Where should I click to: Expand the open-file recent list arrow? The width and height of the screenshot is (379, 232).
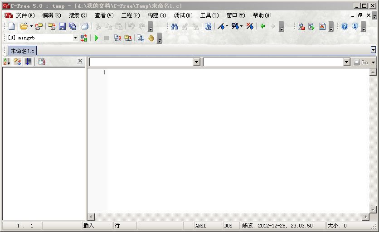pos(31,26)
